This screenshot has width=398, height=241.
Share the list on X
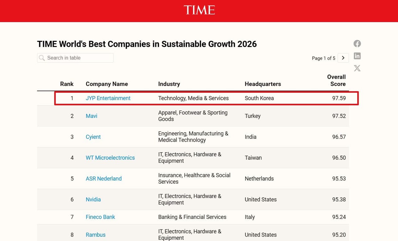coord(357,68)
